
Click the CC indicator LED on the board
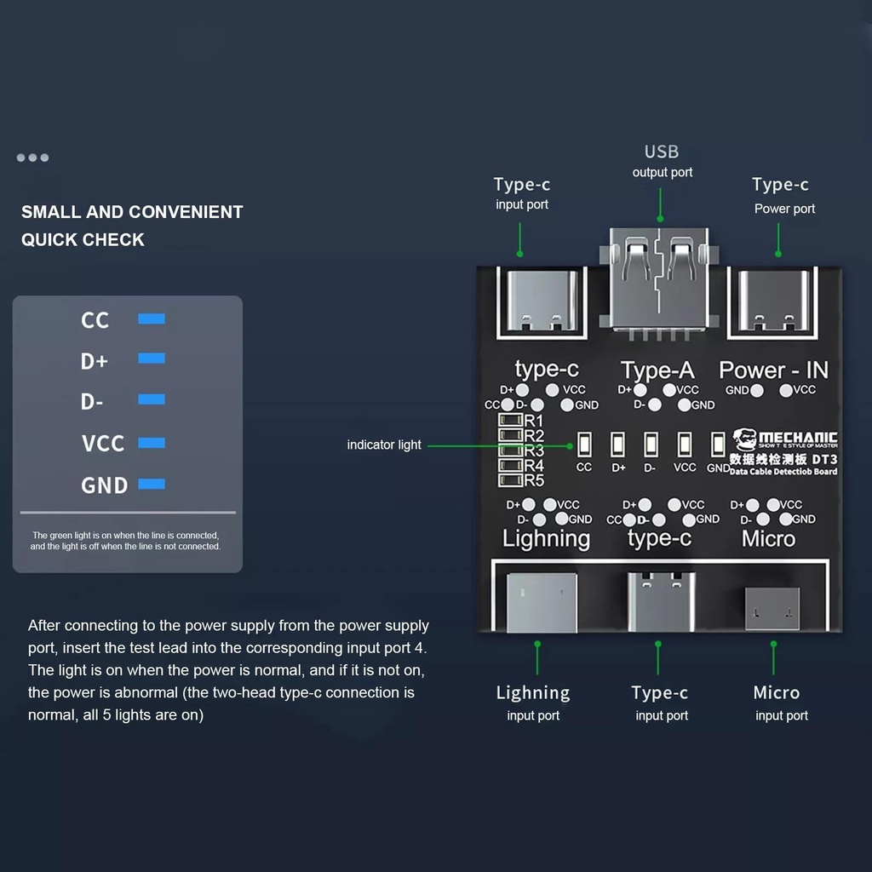tap(584, 445)
